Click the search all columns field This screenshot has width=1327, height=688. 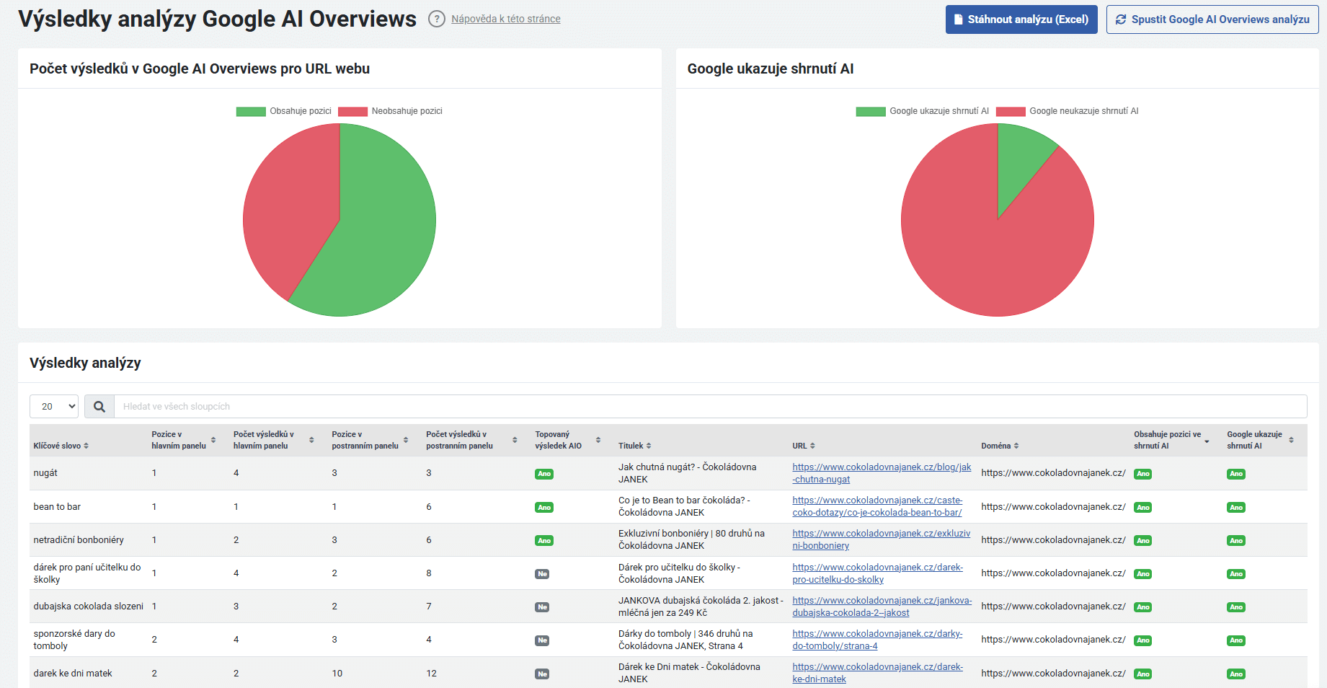pyautogui.click(x=710, y=407)
